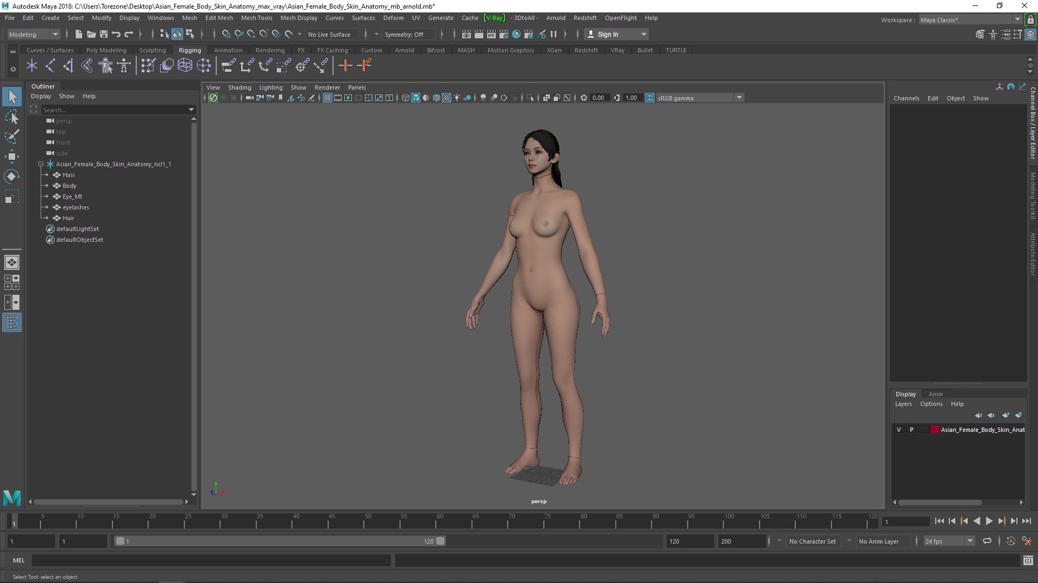Click the current frame input field
1038x583 pixels.
[906, 521]
